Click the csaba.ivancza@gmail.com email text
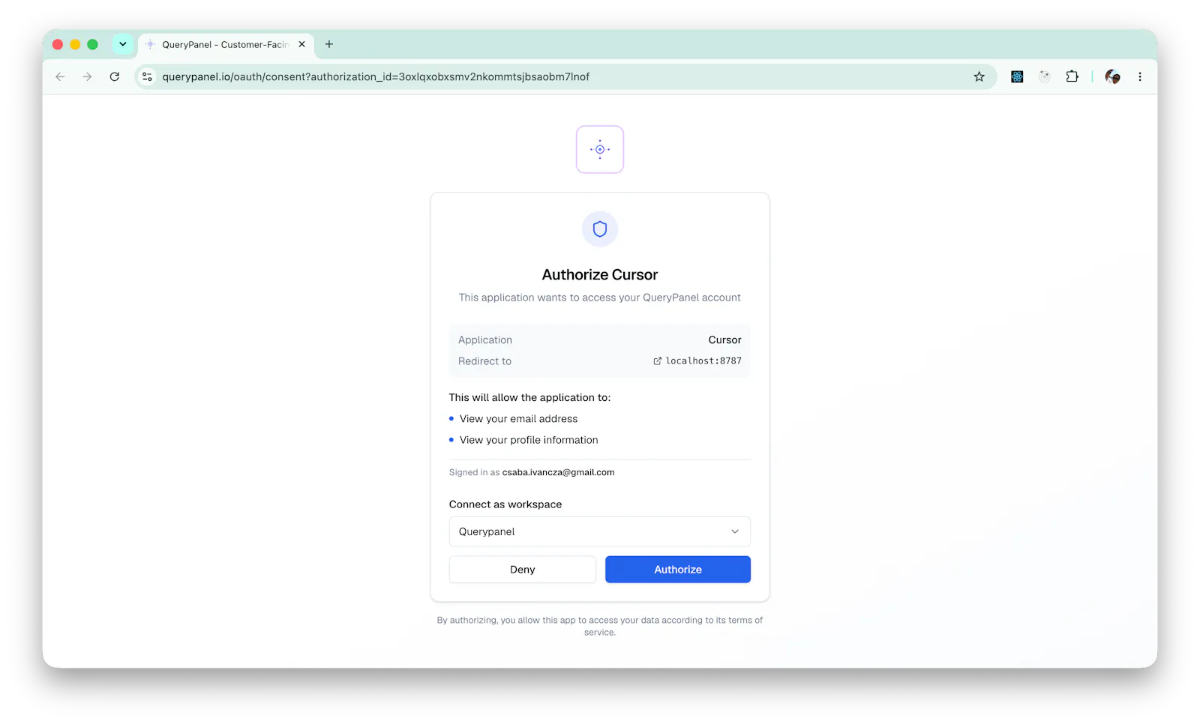This screenshot has width=1200, height=724. [558, 472]
